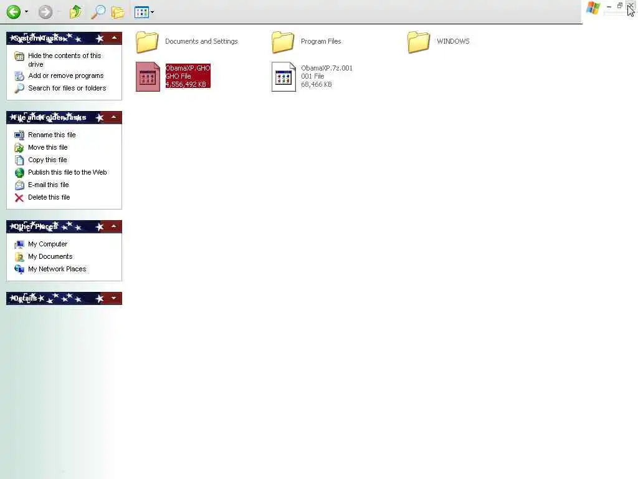
Task: Expand the Details panel
Action: (x=114, y=298)
